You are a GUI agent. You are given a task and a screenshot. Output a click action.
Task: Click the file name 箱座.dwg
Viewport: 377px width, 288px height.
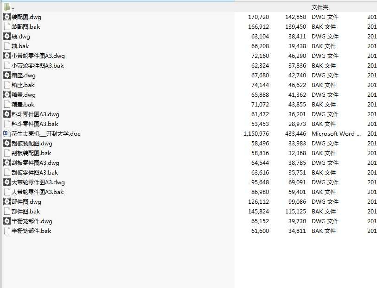tap(24, 75)
